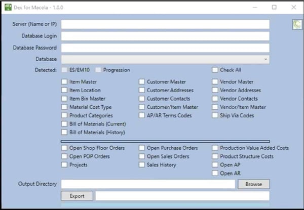Click the Browse button

pyautogui.click(x=254, y=184)
